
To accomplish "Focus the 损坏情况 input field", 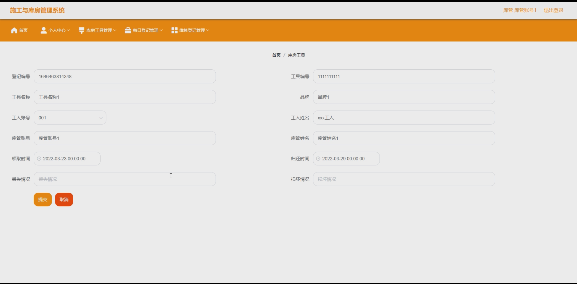I will click(404, 179).
